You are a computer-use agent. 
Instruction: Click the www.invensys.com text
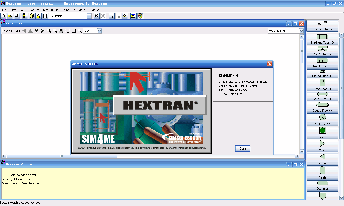pos(230,94)
